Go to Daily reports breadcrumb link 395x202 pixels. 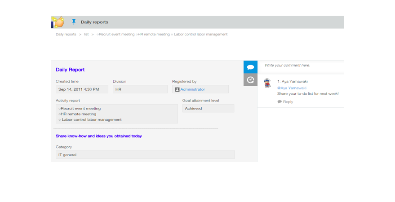coord(66,34)
